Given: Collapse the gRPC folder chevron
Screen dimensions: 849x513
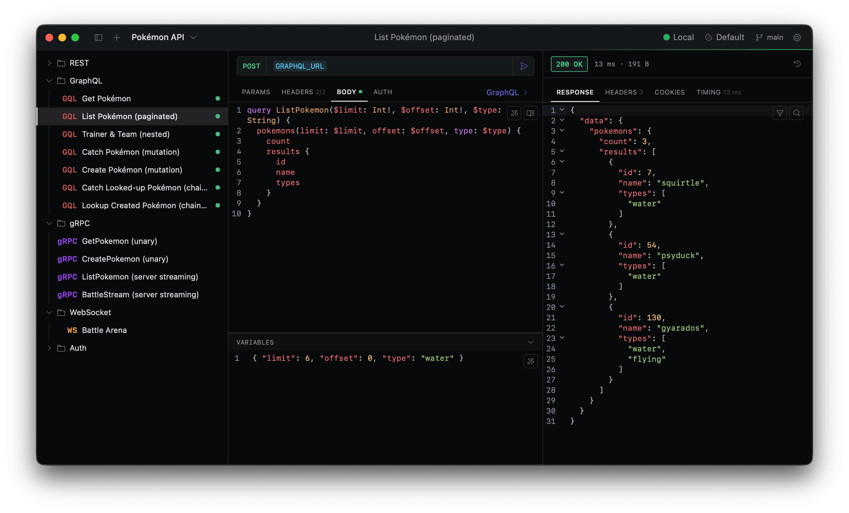Looking at the screenshot, I should pos(49,223).
